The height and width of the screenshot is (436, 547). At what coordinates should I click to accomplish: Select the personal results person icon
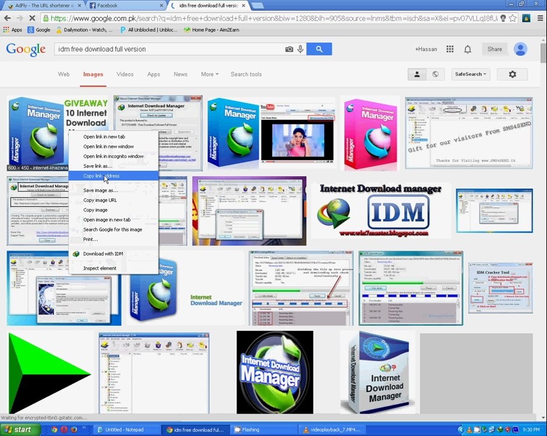(417, 74)
